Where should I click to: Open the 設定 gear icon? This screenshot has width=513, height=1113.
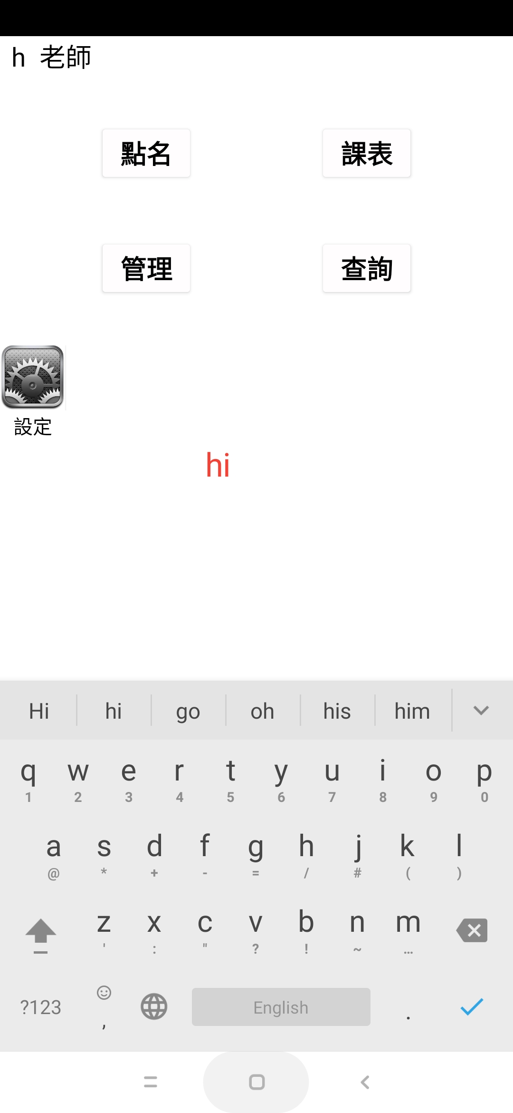pos(33,377)
